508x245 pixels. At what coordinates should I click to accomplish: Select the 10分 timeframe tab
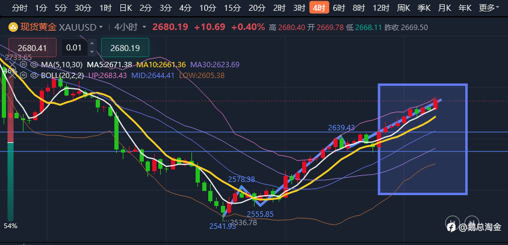[x=208, y=8]
